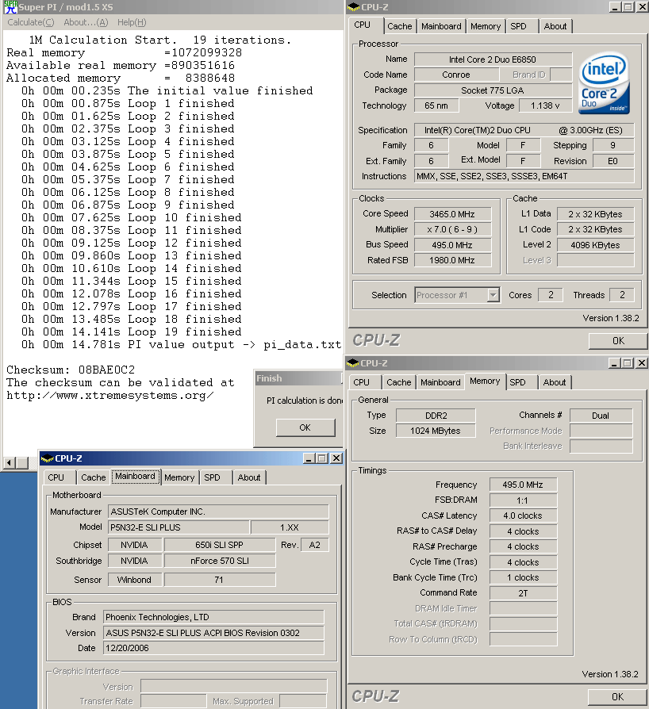Click the CAS# Latency value 4.0 clocks
Image resolution: width=649 pixels, height=709 pixels.
coord(523,515)
